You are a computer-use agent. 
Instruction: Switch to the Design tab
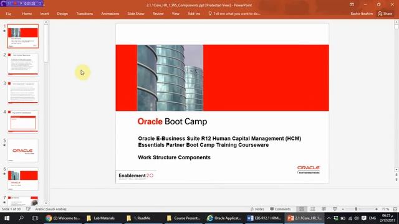pyautogui.click(x=62, y=14)
